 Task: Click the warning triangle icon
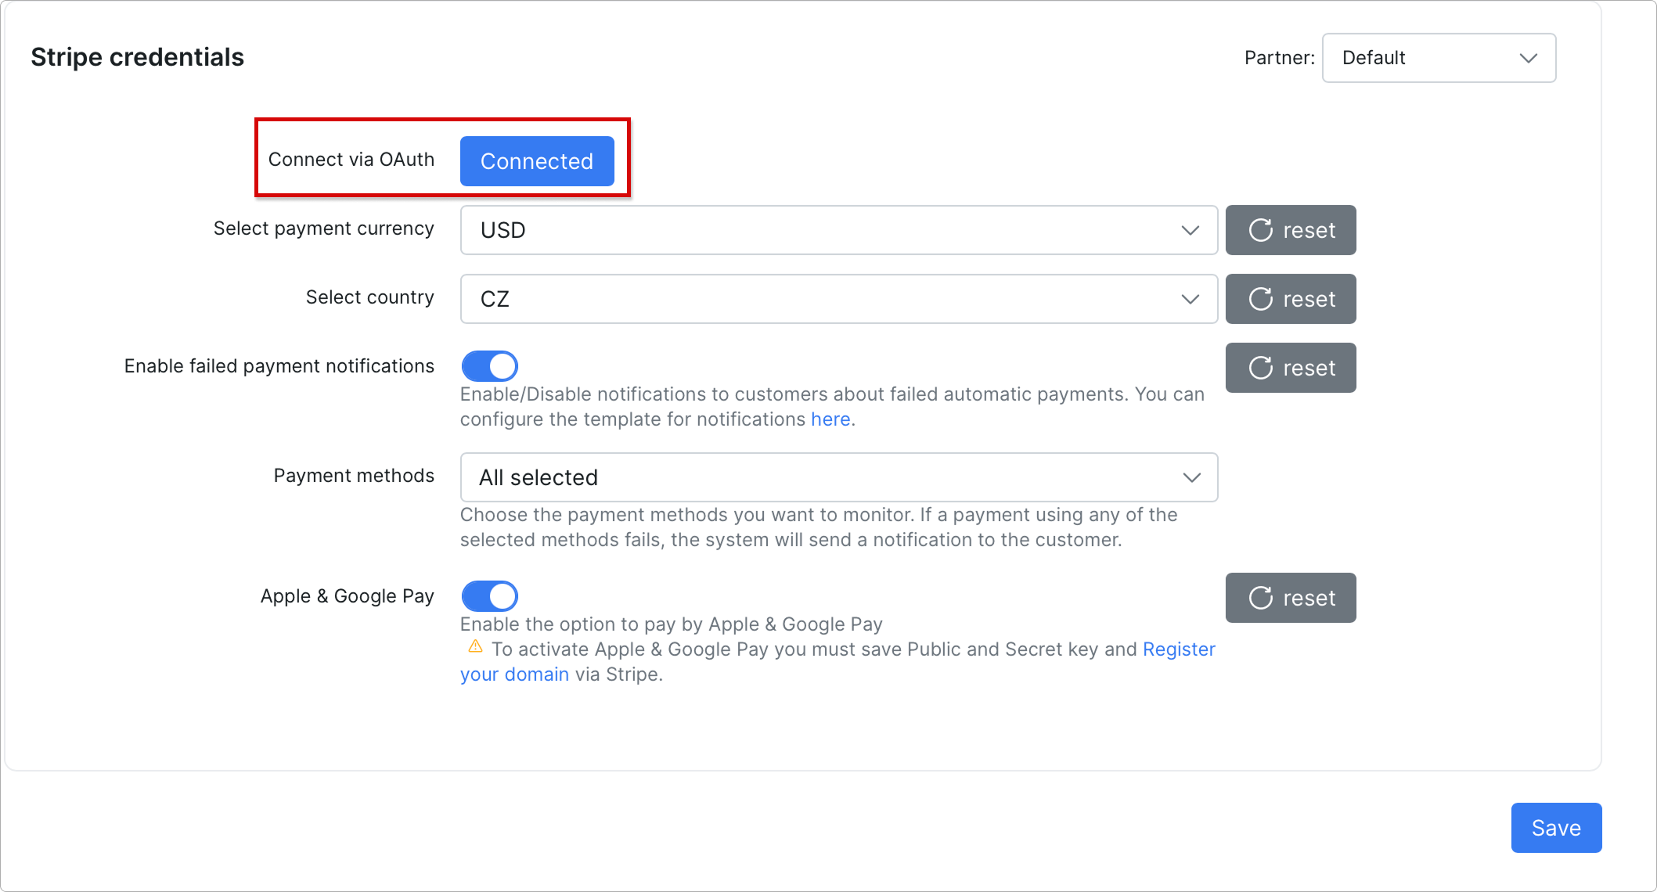[475, 649]
